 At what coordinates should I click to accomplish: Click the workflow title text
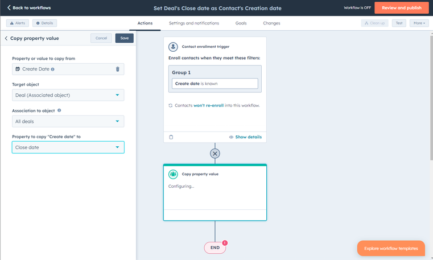[217, 9]
